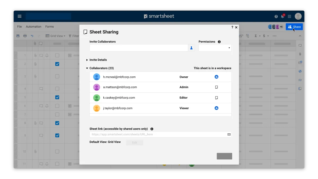Collapse the toolbar with the up chevron

[x=300, y=36]
